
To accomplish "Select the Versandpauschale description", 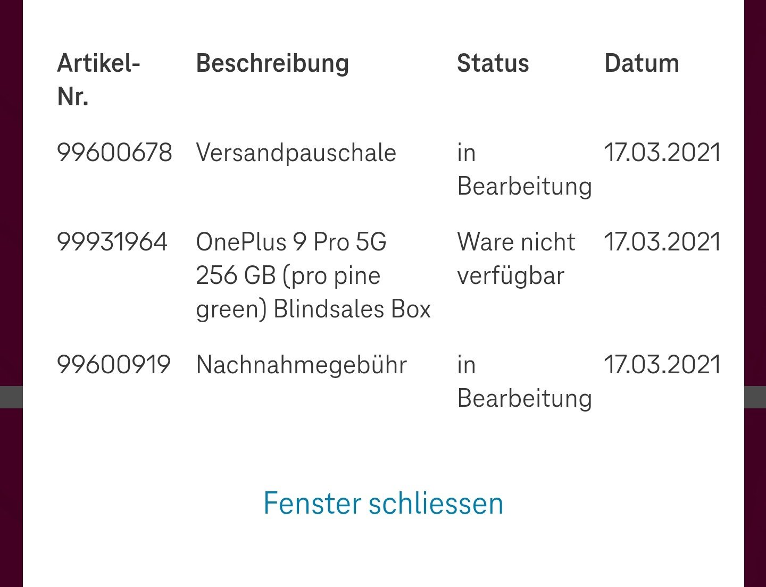I will coord(296,153).
